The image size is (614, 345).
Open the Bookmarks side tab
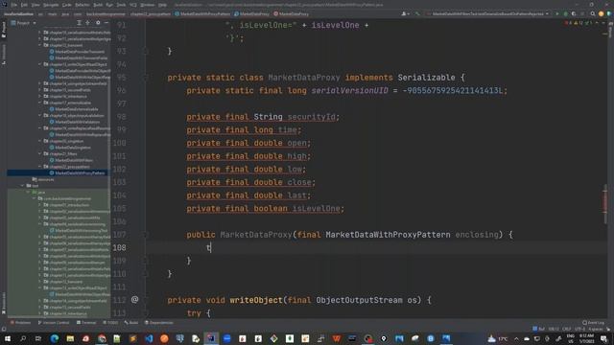coord(4,303)
